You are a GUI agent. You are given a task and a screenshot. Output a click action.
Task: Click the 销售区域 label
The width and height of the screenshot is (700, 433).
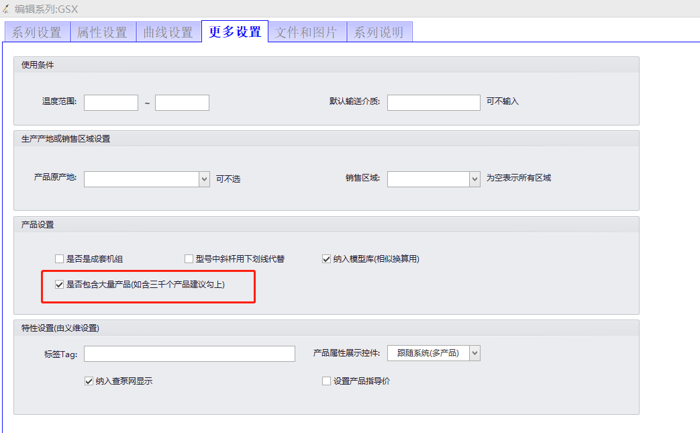point(362,178)
